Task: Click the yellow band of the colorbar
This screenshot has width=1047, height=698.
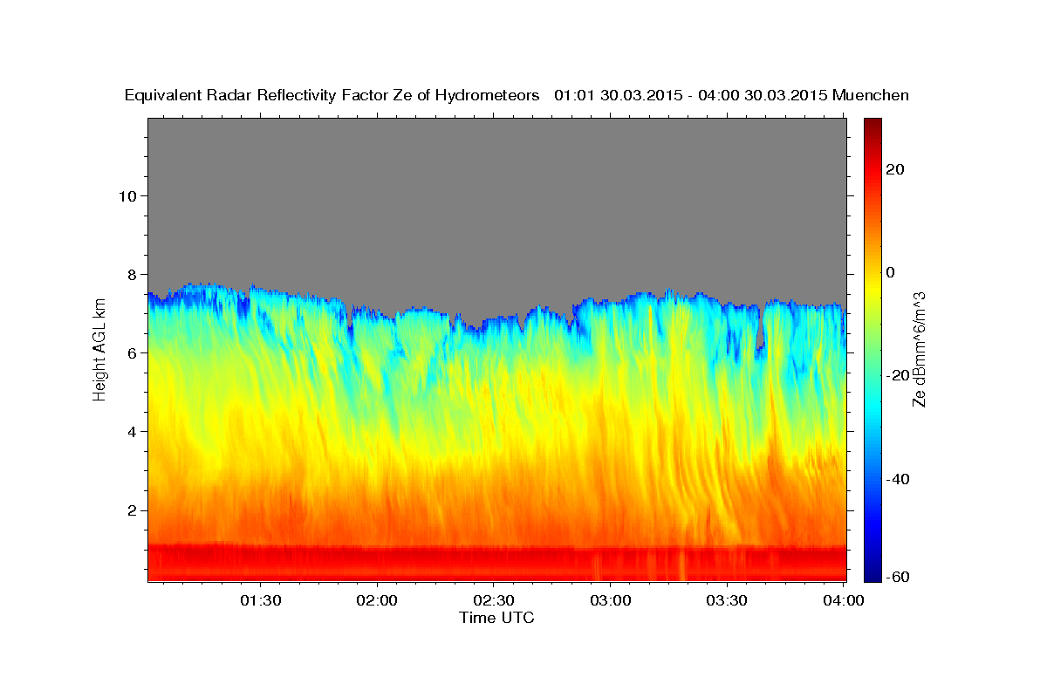Action: [872, 288]
